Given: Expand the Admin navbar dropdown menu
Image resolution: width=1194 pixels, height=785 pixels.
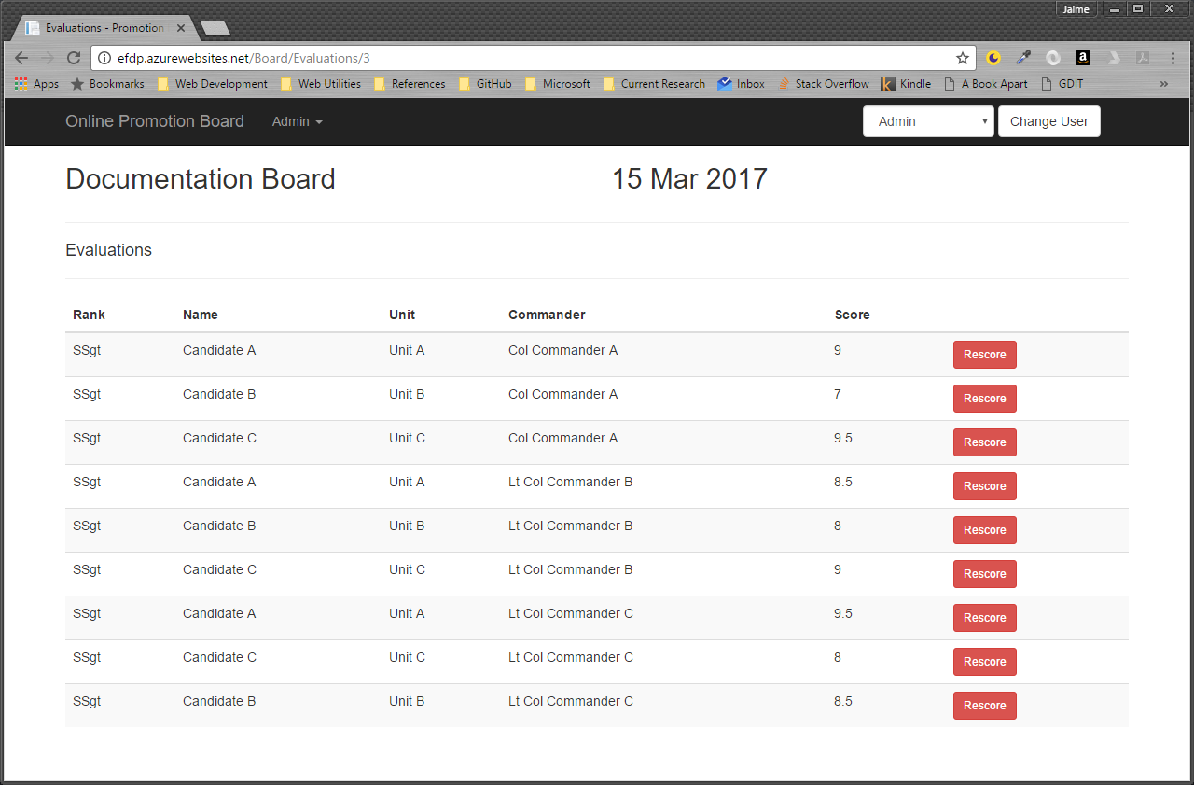Looking at the screenshot, I should pos(297,121).
